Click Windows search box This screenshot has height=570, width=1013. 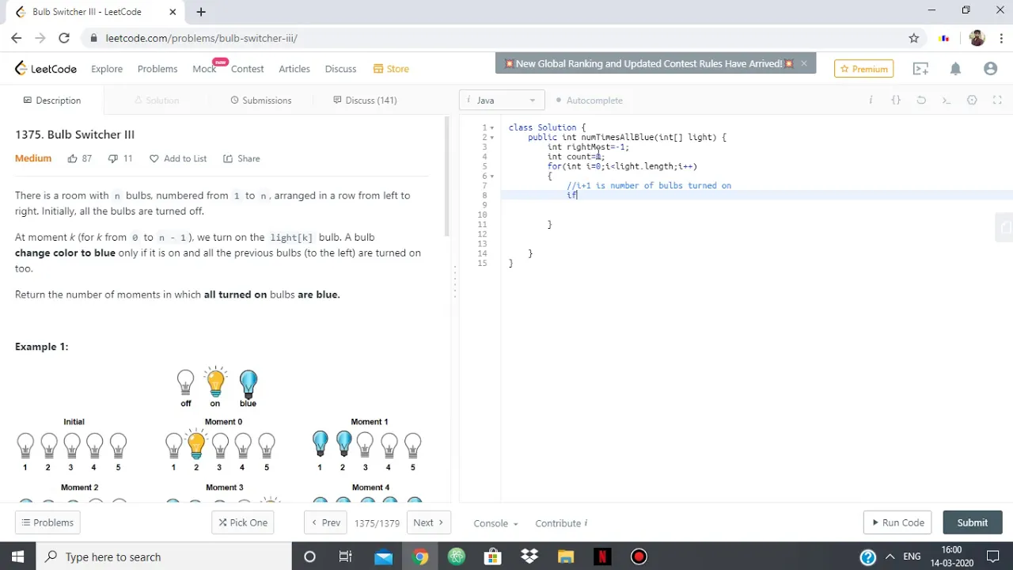(164, 557)
